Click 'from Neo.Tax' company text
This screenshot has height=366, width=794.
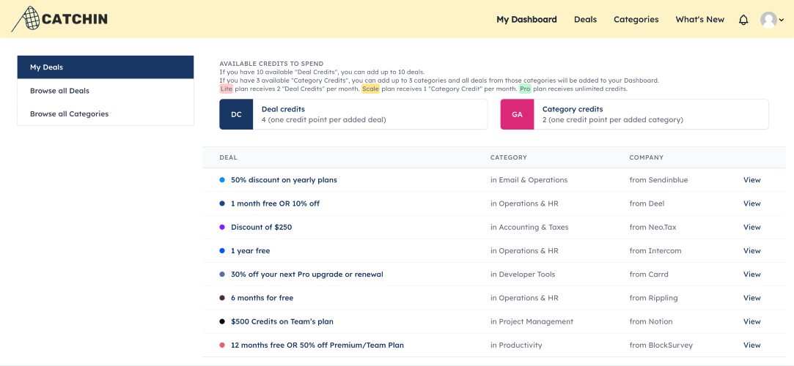[653, 228]
